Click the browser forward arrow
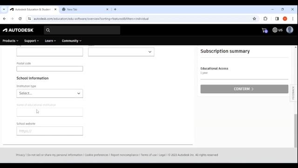298x168 pixels. [12, 19]
